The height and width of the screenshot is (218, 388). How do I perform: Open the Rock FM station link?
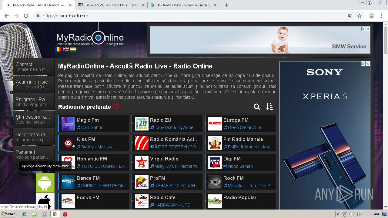click(233, 178)
